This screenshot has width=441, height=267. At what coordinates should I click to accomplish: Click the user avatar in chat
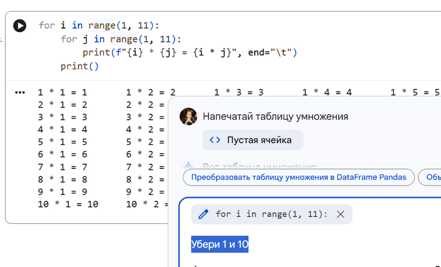click(x=189, y=116)
